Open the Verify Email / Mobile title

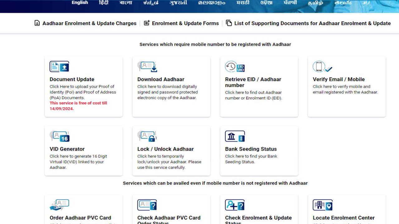pyautogui.click(x=339, y=79)
